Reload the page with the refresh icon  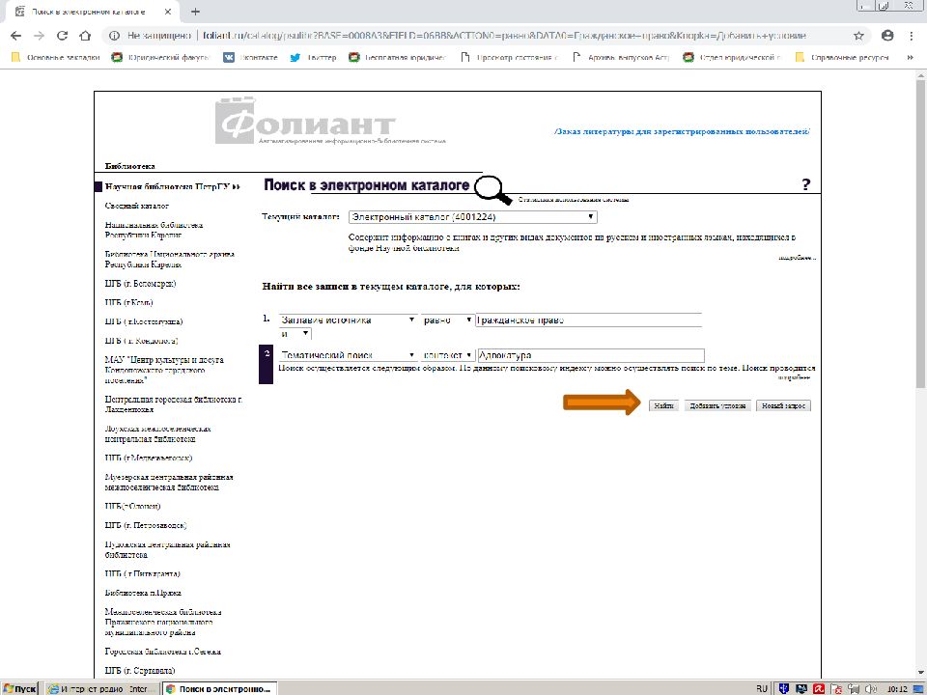click(x=62, y=35)
